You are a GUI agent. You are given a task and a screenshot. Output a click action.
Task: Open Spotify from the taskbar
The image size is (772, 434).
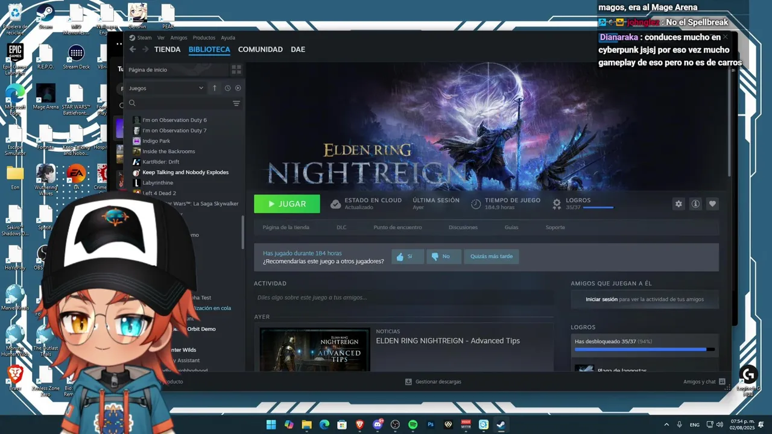[x=413, y=424]
